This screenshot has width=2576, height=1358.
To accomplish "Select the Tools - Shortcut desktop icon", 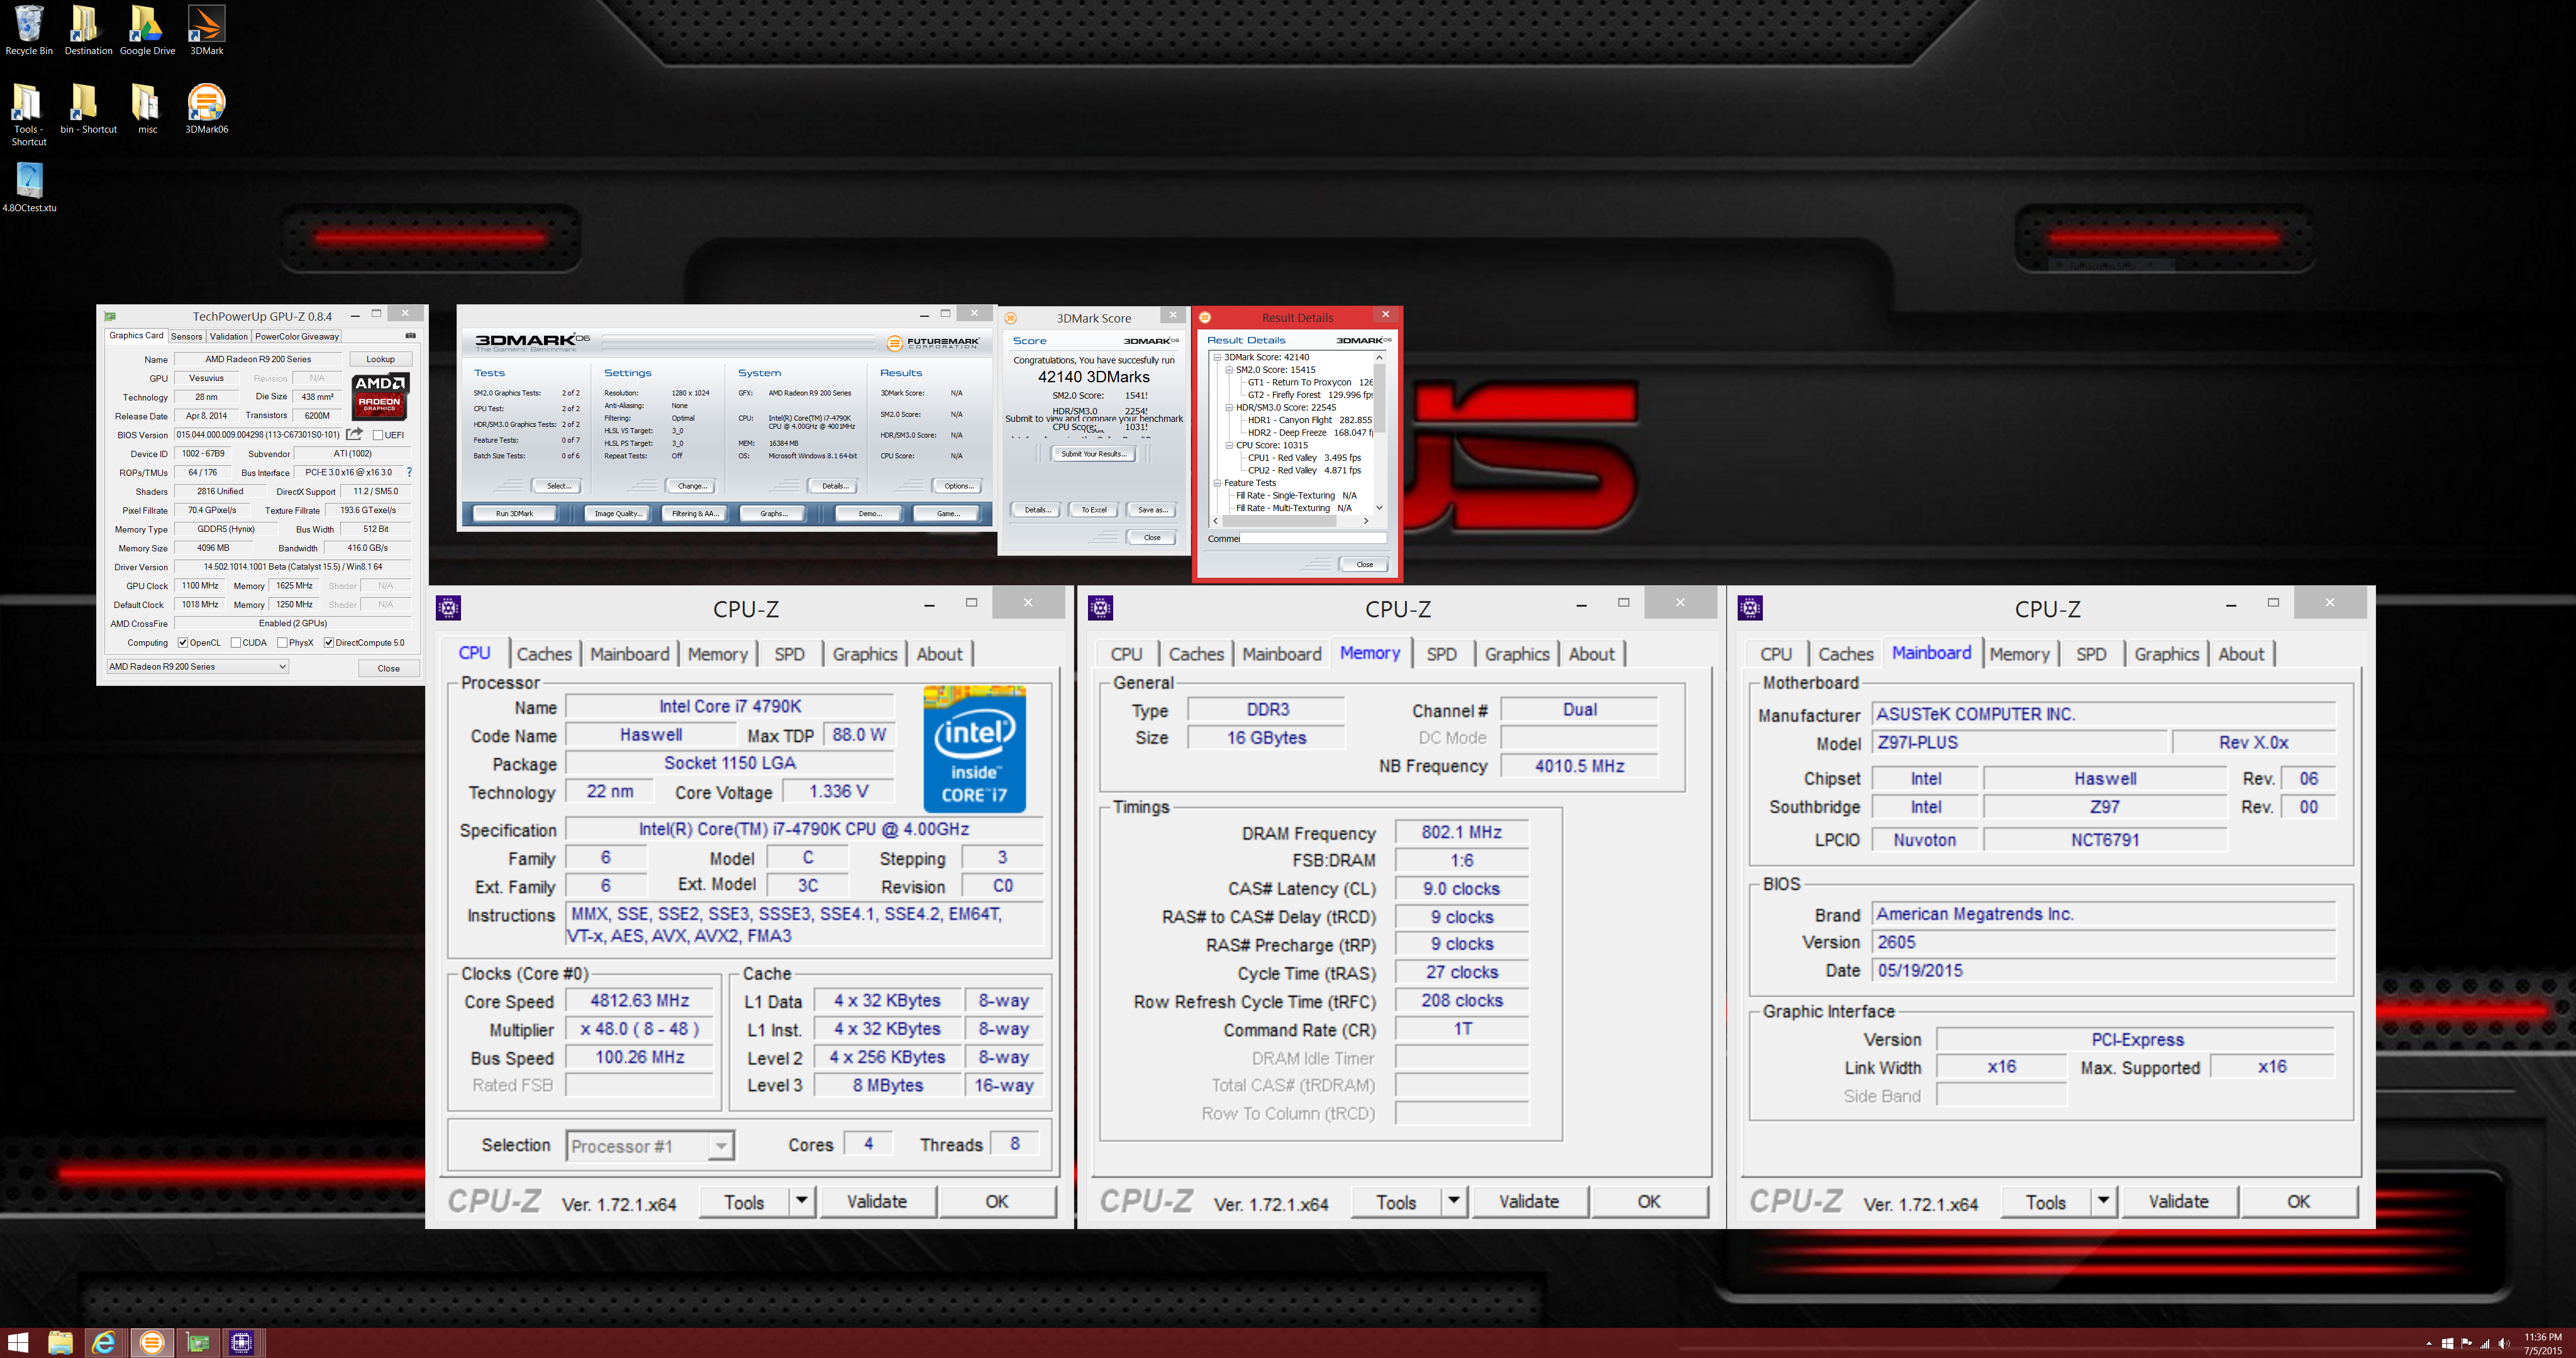I will click(x=29, y=114).
